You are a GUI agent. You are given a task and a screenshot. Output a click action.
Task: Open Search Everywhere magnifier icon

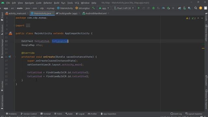pyautogui.click(x=196, y=8)
